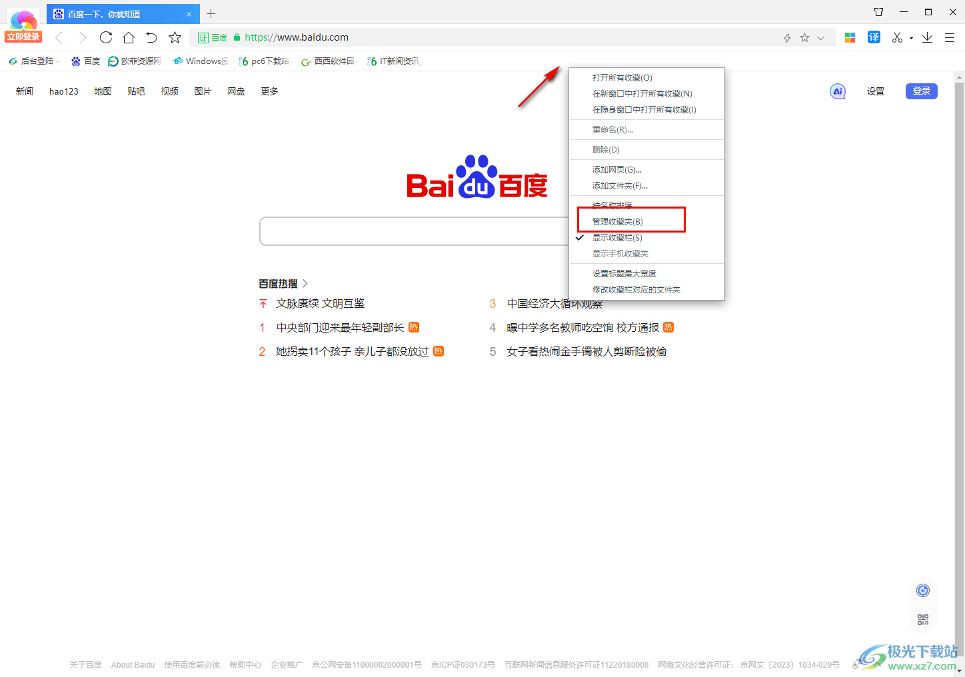Open hot search 曝中学多名教师吃空饷 校方通报
The image size is (965, 677).
(x=582, y=327)
